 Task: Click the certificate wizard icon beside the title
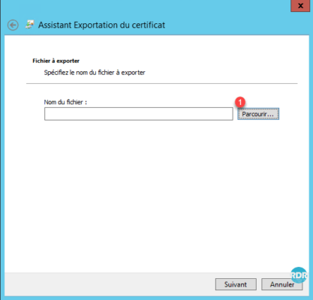click(x=29, y=25)
